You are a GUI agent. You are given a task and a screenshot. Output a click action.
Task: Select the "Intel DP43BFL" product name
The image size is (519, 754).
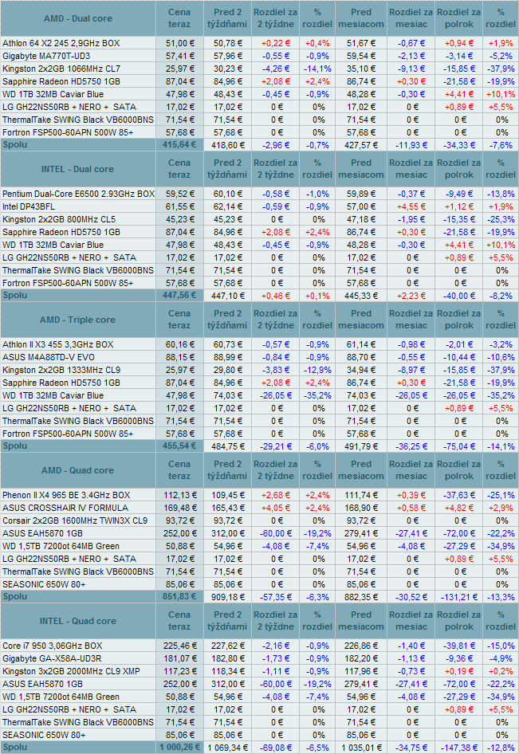29,206
